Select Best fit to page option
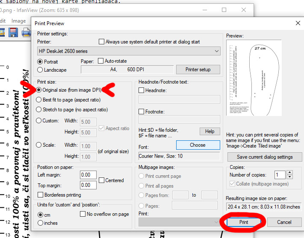This screenshot has width=304, height=238. click(x=39, y=100)
